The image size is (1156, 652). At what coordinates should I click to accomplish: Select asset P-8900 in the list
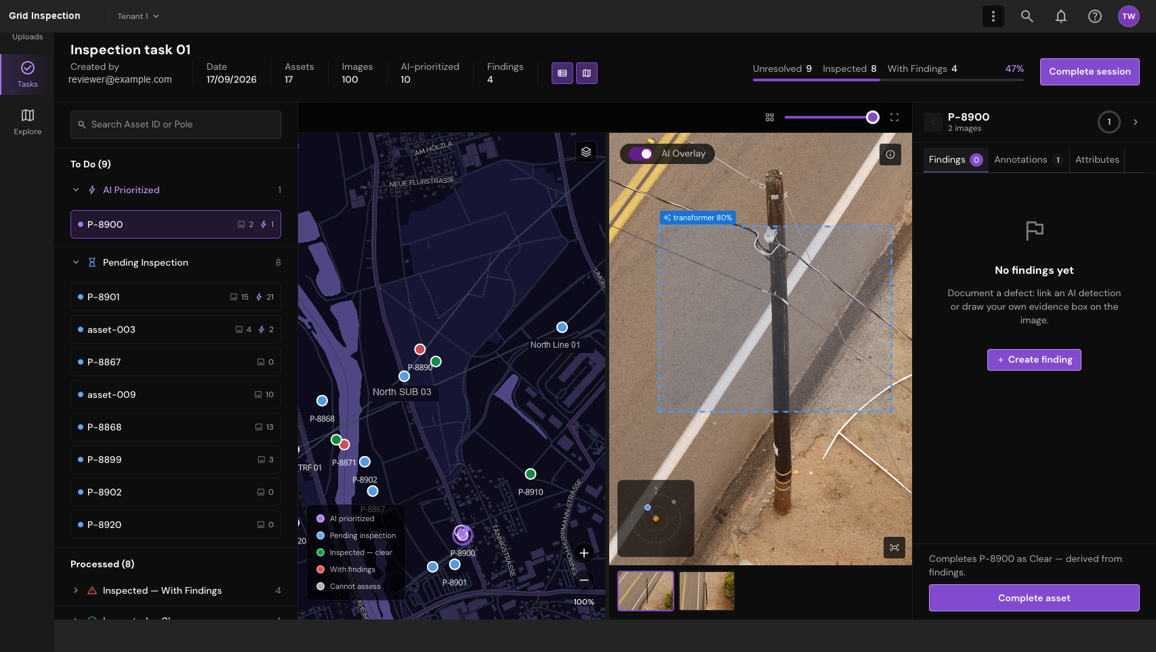pos(176,224)
